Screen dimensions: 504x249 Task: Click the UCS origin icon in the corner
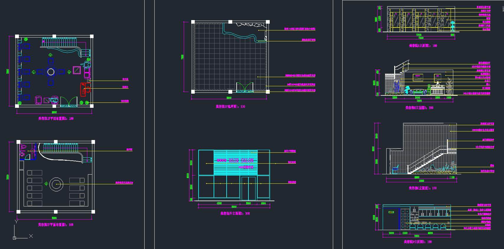14,238
